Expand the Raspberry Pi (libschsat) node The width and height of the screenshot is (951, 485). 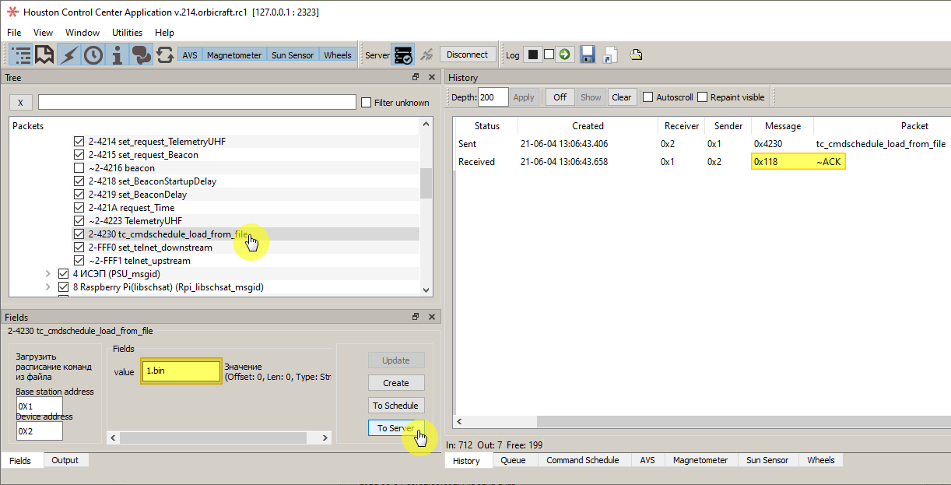click(48, 286)
